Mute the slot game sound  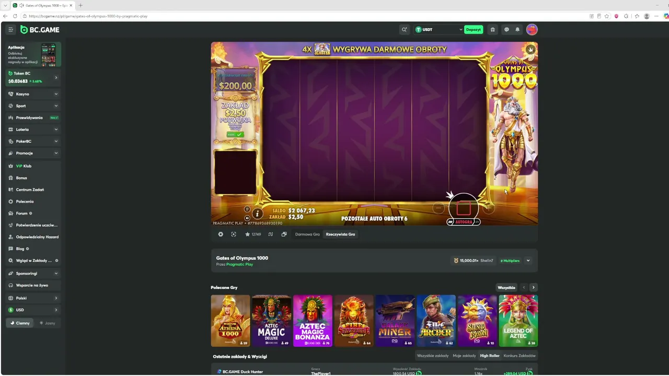(x=247, y=218)
